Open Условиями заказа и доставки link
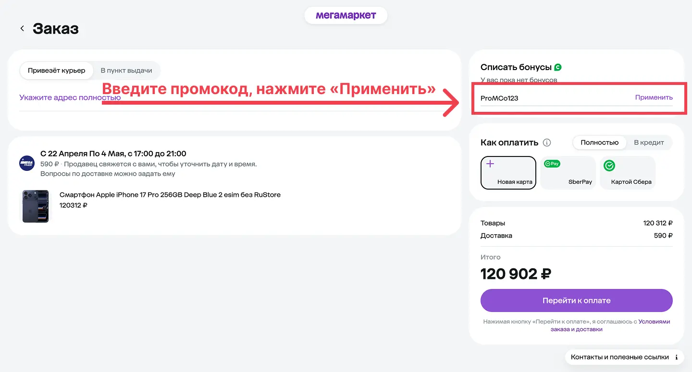 coord(610,325)
